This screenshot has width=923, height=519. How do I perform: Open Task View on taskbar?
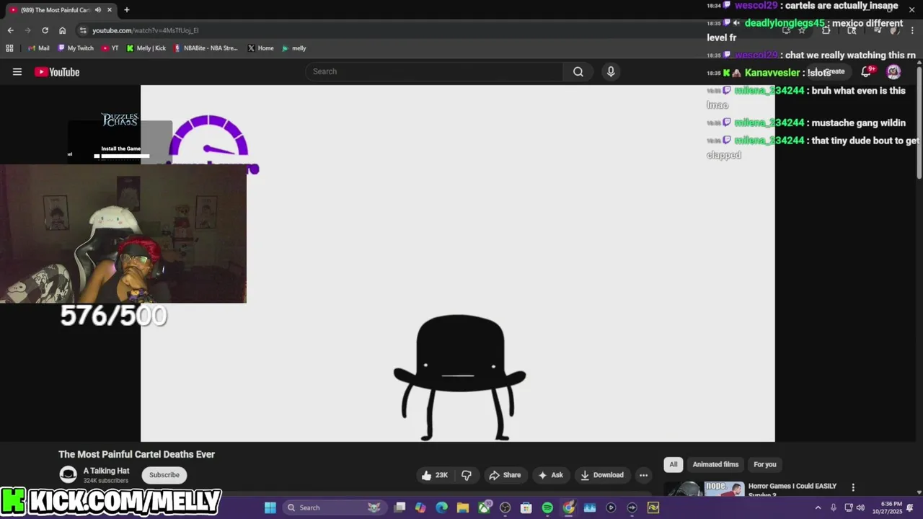pyautogui.click(x=399, y=507)
